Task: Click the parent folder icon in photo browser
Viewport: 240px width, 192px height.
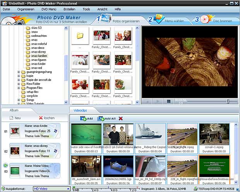Action: pyautogui.click(x=80, y=36)
